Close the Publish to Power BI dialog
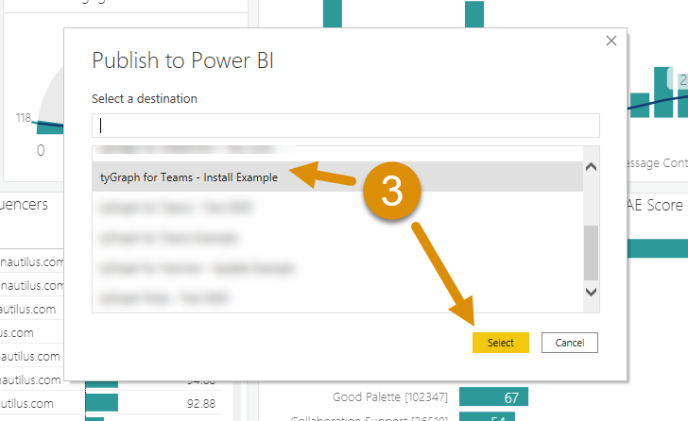Image resolution: width=688 pixels, height=421 pixels. coord(611,41)
